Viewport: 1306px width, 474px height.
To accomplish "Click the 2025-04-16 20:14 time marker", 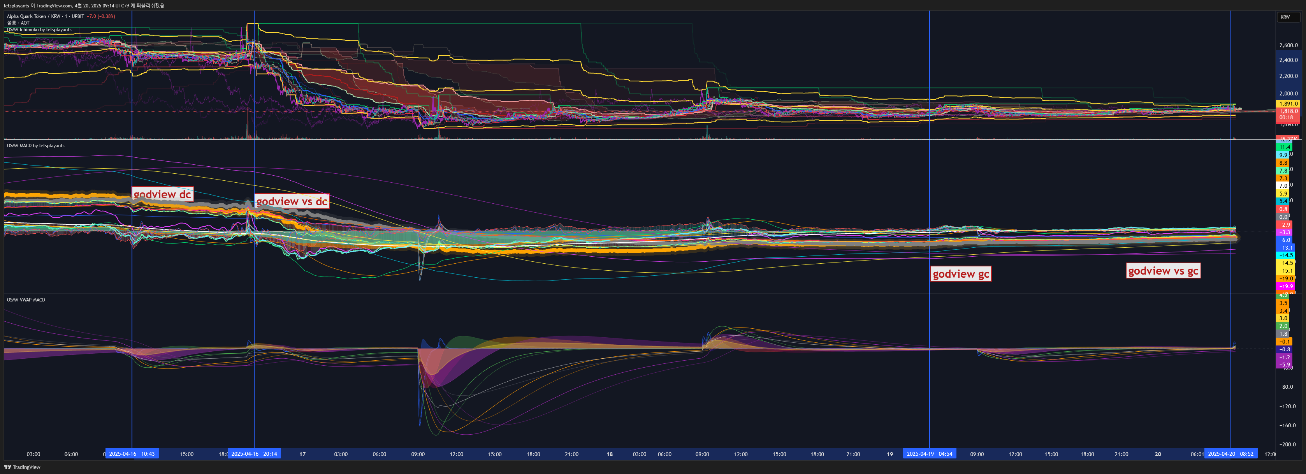I will click(254, 454).
